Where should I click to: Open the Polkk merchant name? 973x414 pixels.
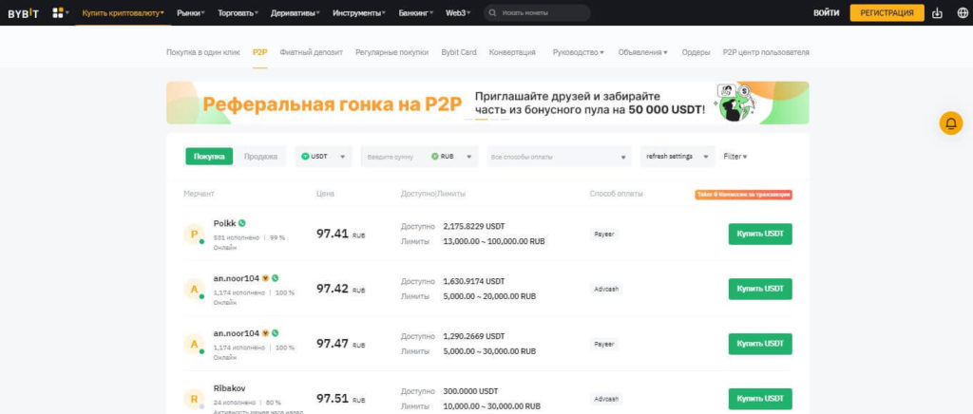[x=224, y=223]
